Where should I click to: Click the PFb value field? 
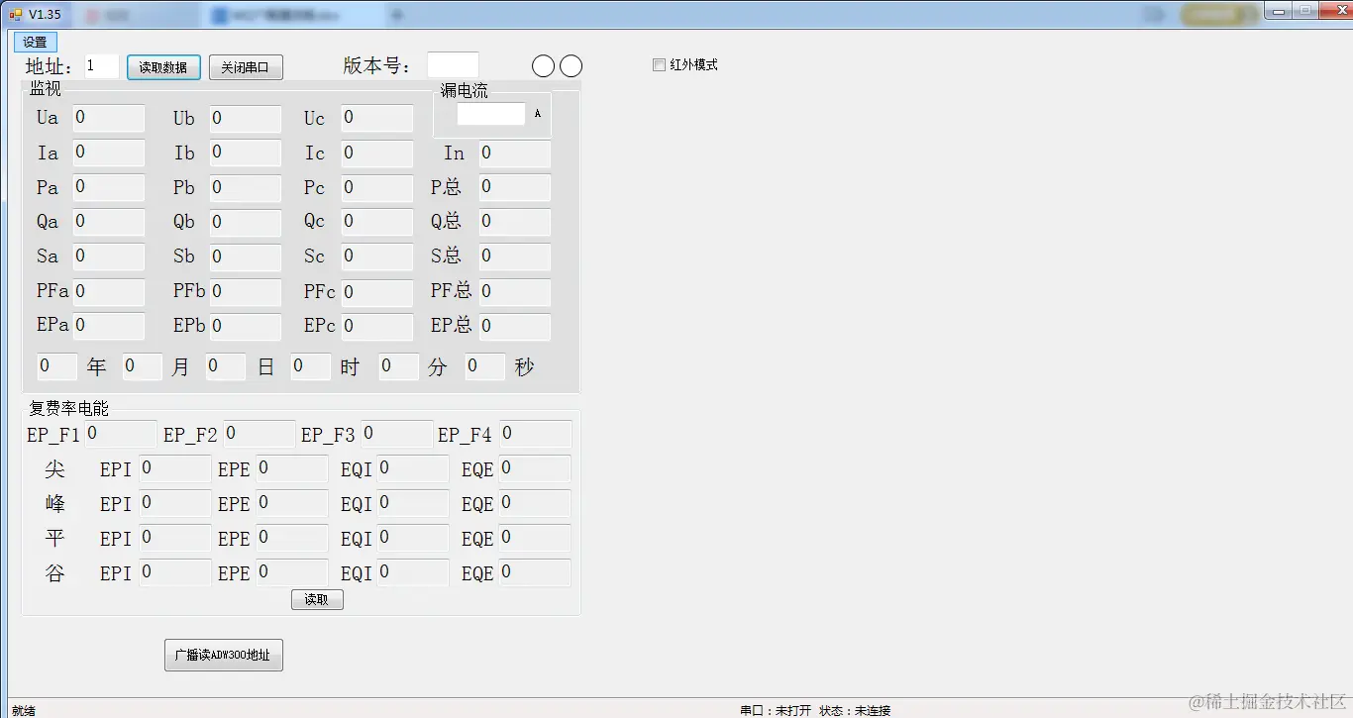(x=246, y=292)
